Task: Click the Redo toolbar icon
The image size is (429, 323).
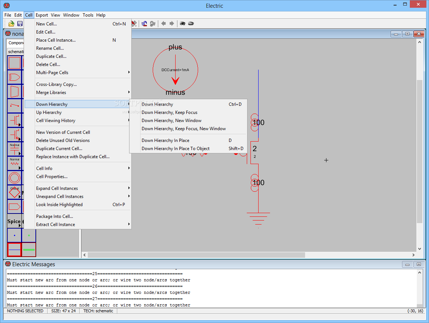Action: [153, 24]
